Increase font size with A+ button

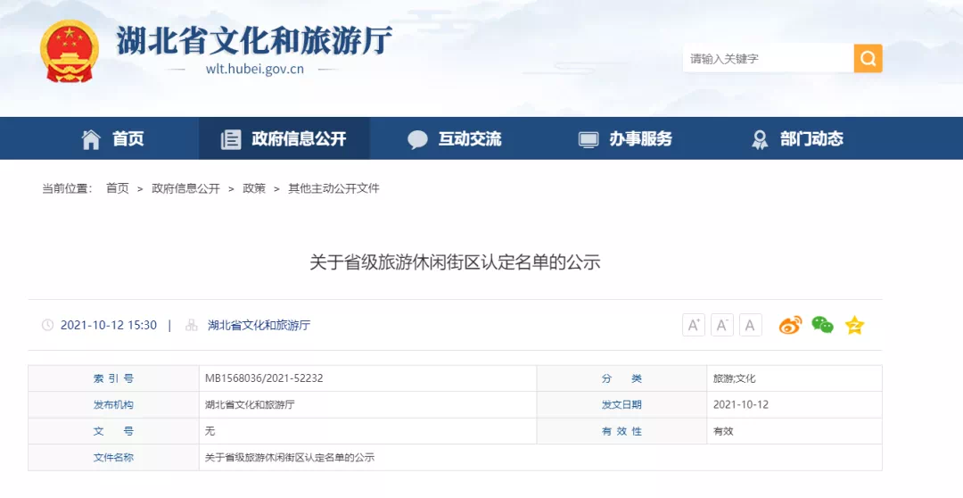[x=694, y=326]
